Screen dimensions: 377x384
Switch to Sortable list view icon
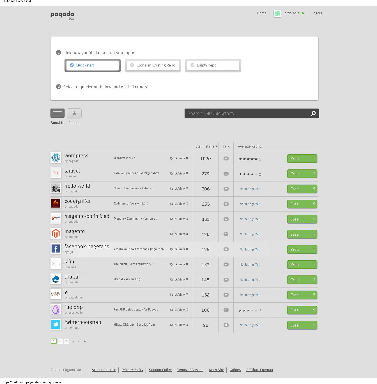click(x=58, y=113)
